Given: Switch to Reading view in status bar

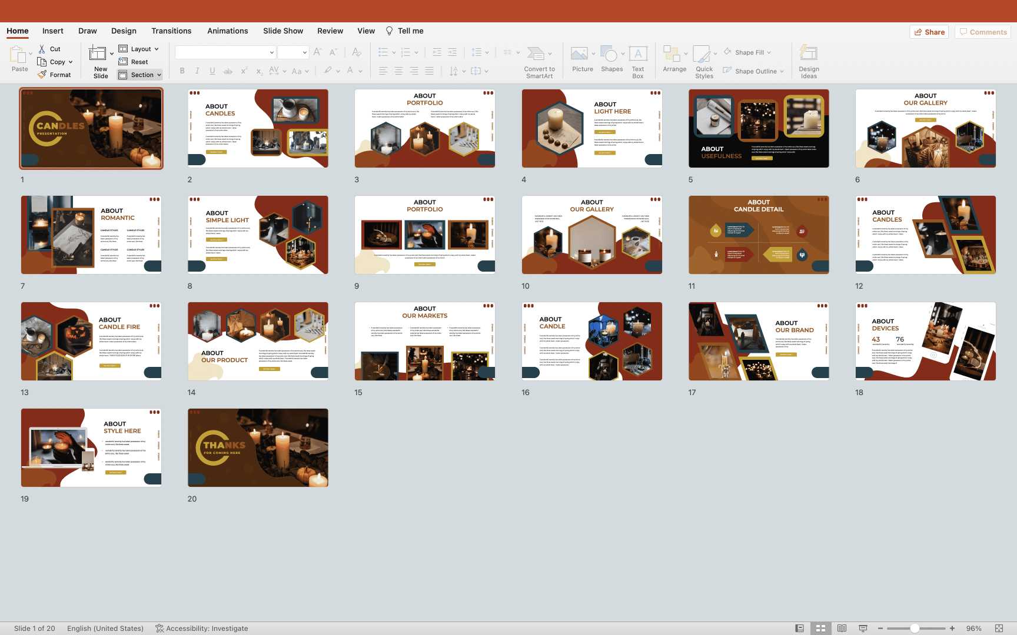Looking at the screenshot, I should pos(842,628).
